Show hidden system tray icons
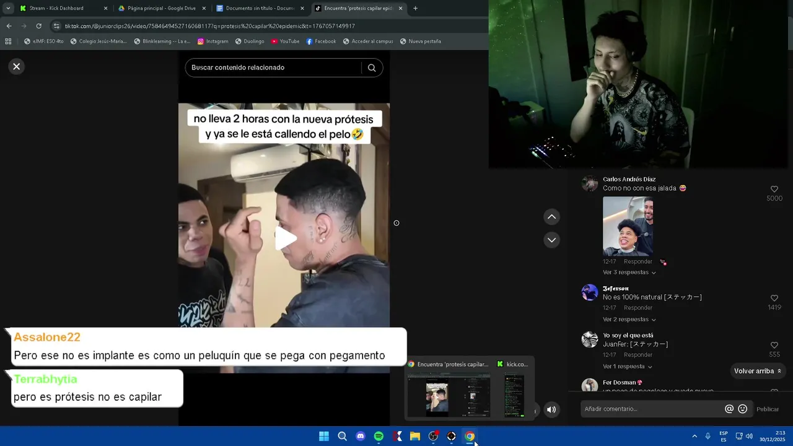793x446 pixels. 694,436
